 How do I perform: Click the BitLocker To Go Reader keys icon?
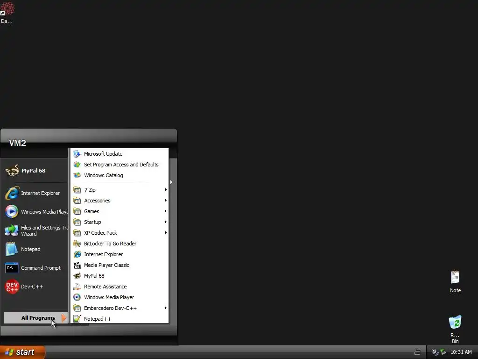pyautogui.click(x=77, y=244)
